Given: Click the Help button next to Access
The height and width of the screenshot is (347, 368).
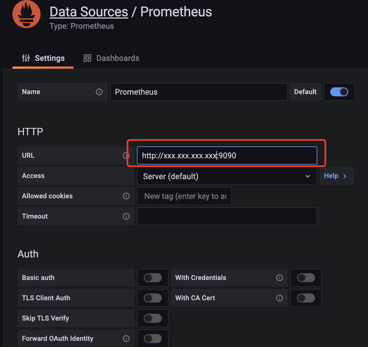Looking at the screenshot, I should [x=336, y=176].
